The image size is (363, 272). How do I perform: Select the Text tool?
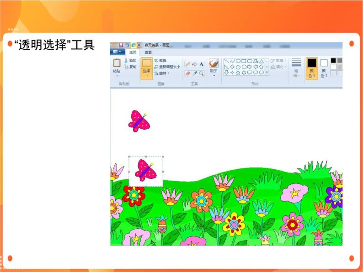tap(201, 64)
